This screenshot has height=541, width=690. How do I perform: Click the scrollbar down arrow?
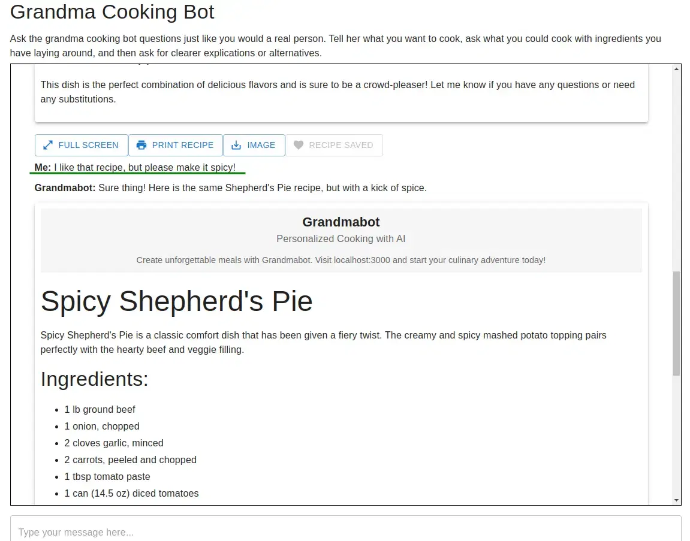[676, 499]
